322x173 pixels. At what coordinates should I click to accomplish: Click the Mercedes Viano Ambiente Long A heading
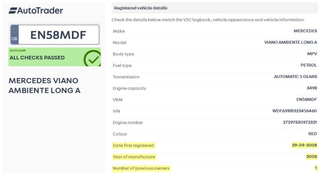click(45, 86)
